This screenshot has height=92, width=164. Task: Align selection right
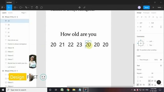pos(146,17)
